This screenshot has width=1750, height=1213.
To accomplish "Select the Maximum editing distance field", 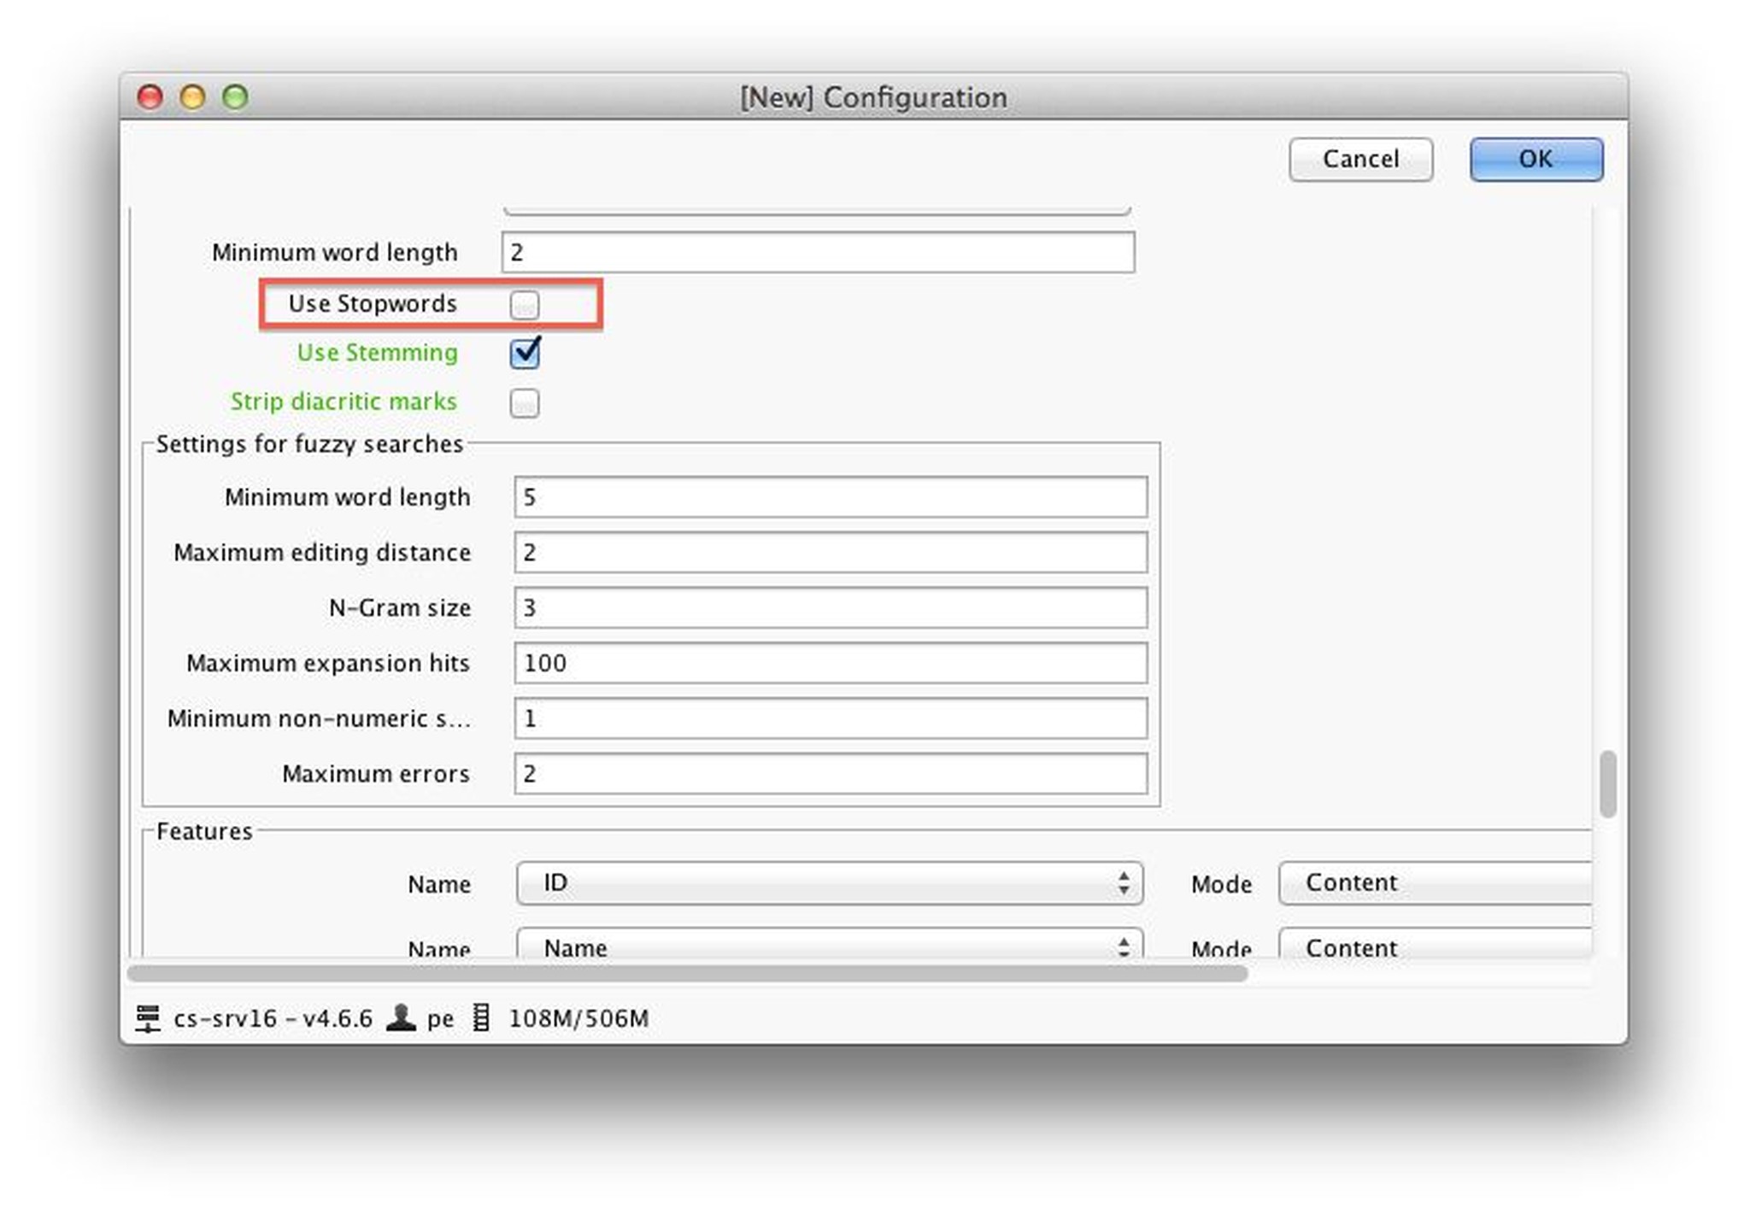I will point(829,553).
